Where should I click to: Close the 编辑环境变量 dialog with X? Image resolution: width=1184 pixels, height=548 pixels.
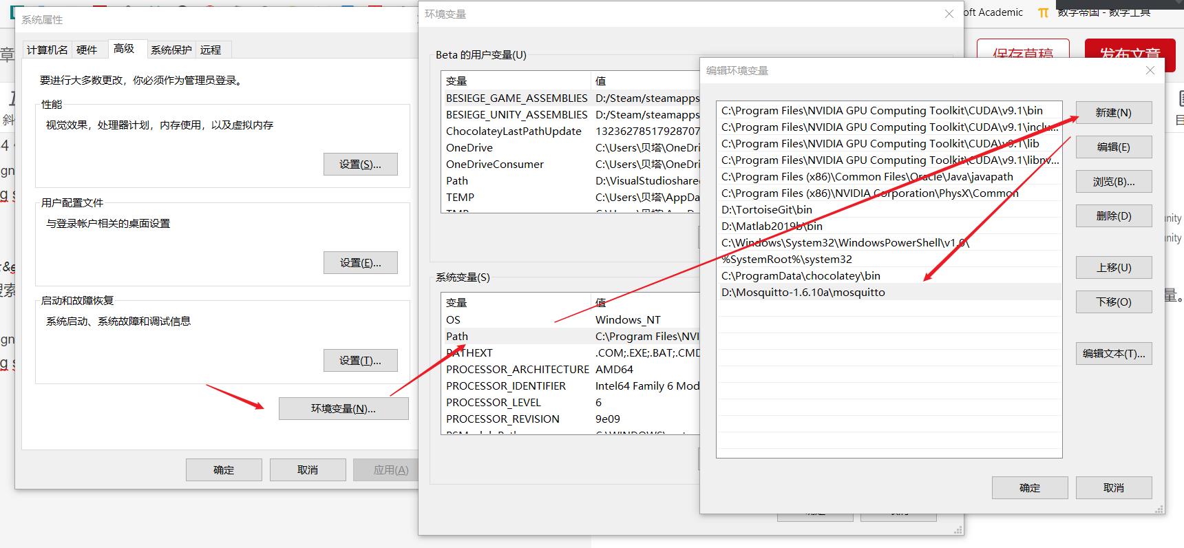point(1150,70)
